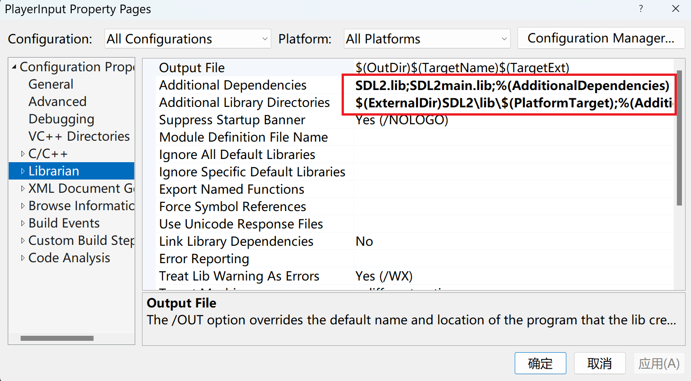Image resolution: width=691 pixels, height=381 pixels.
Task: Open the VC++ Directories page
Action: (x=79, y=137)
